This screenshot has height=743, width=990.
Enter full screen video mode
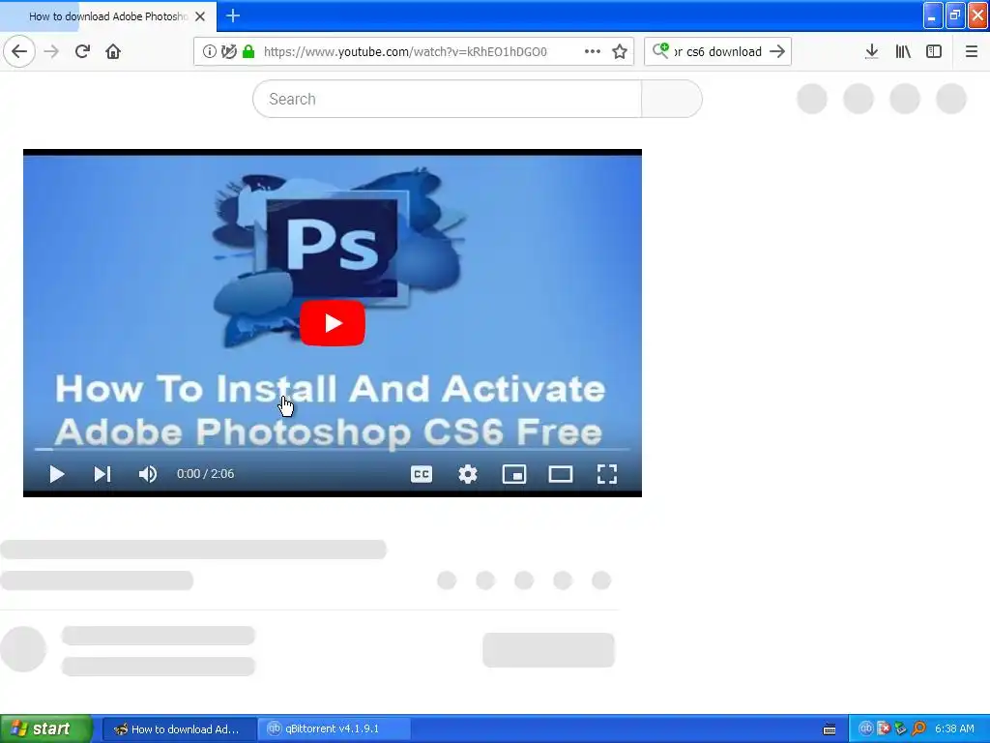pos(607,474)
